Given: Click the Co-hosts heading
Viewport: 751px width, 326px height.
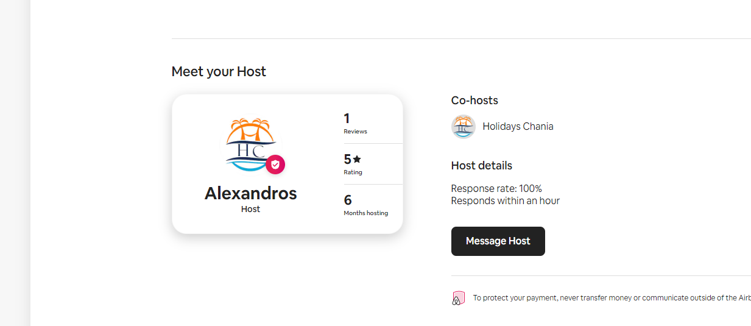Looking at the screenshot, I should tap(474, 101).
